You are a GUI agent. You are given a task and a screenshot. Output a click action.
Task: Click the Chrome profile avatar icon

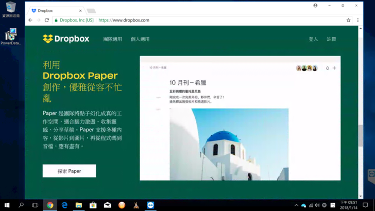point(315,6)
